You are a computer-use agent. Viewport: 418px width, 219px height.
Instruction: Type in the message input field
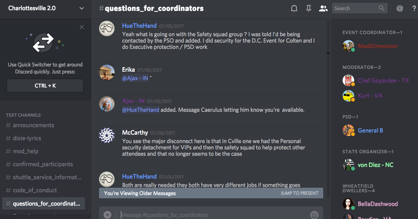pyautogui.click(x=211, y=214)
